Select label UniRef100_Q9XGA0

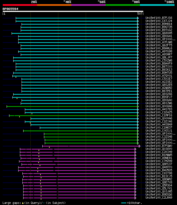[x=159, y=100]
